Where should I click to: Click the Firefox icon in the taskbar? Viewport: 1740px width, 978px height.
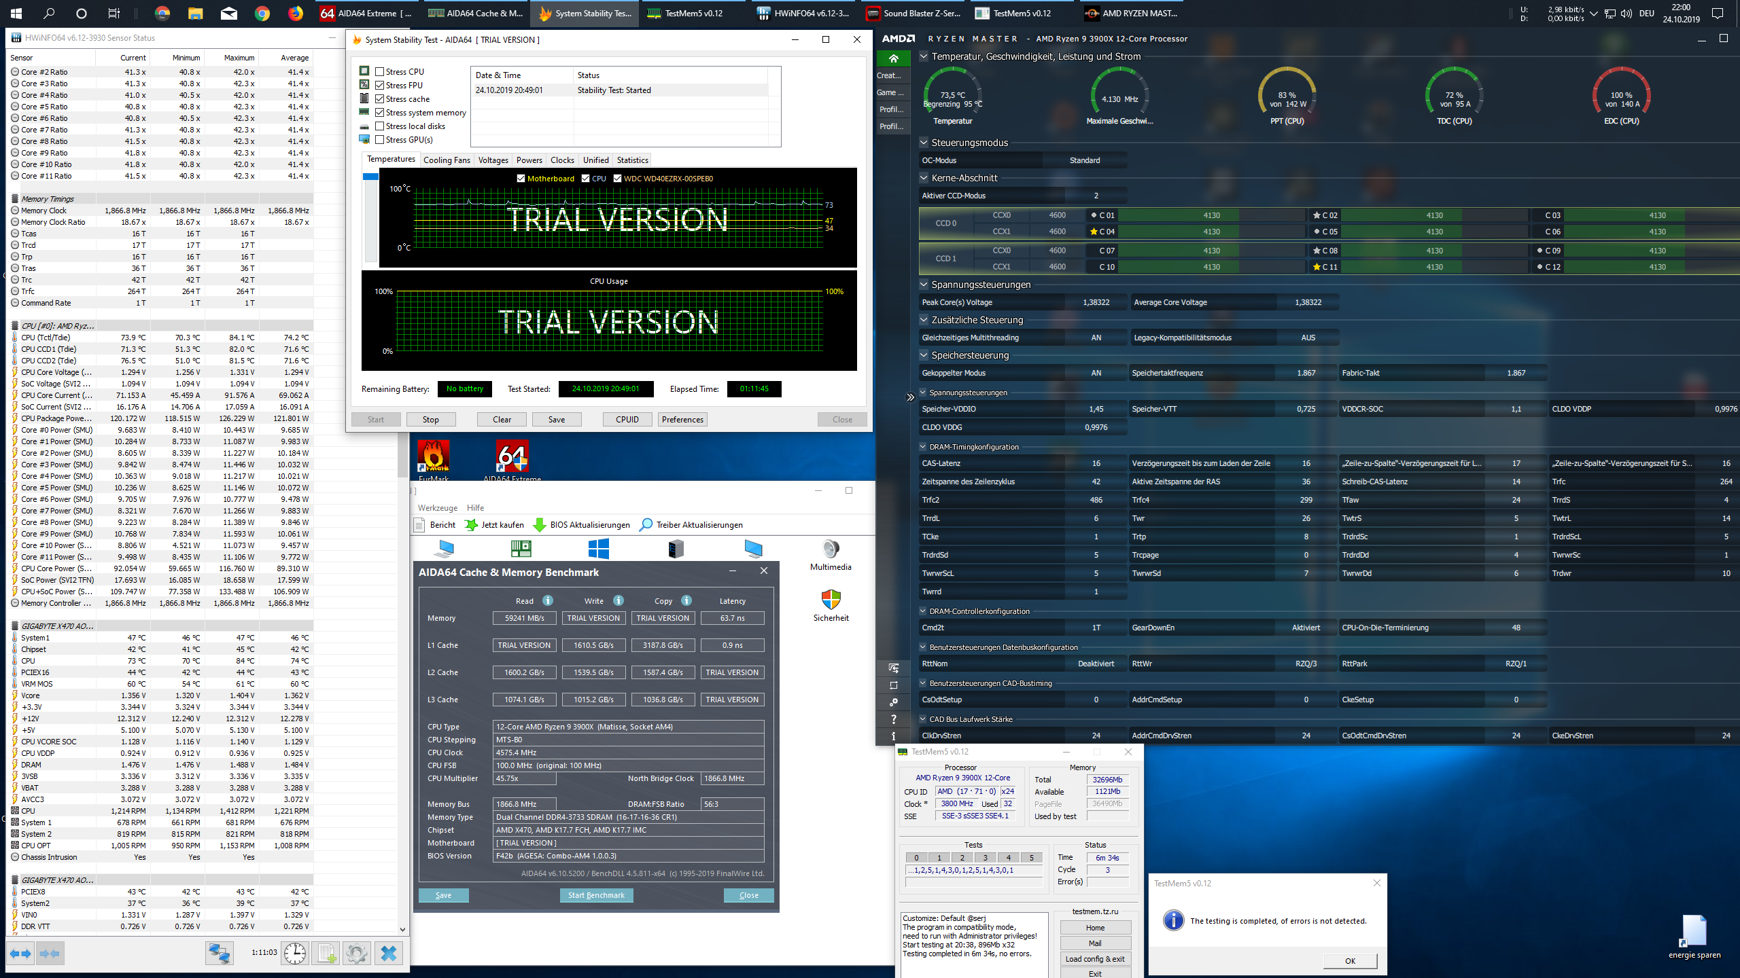click(295, 13)
